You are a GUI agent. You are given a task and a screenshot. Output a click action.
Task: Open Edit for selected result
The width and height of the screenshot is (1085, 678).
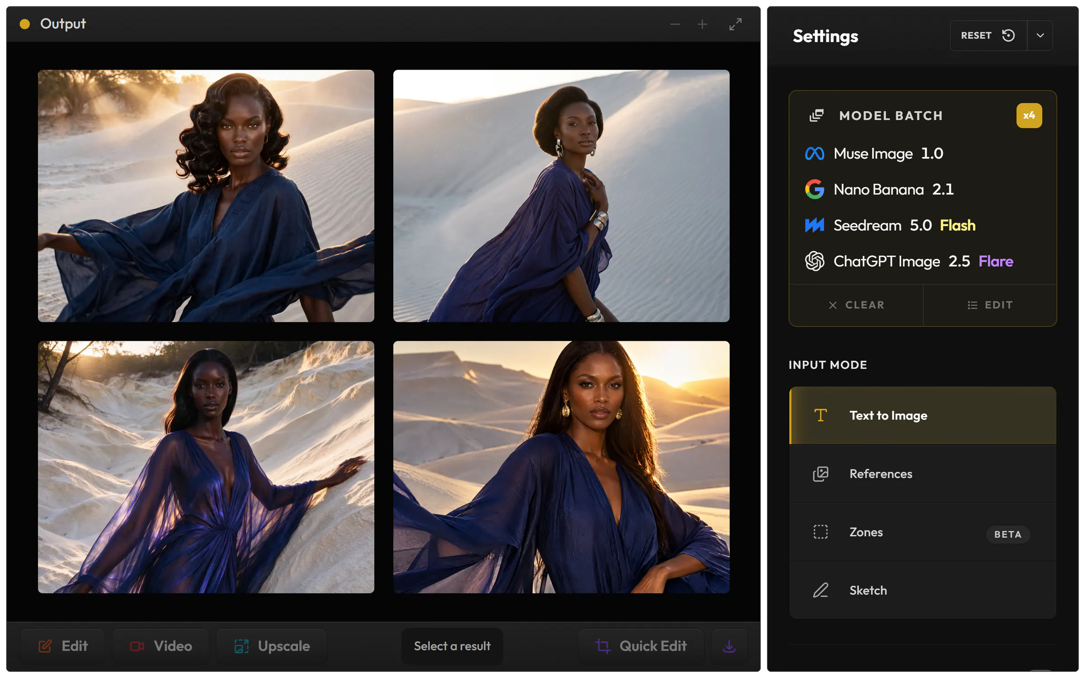tap(63, 646)
